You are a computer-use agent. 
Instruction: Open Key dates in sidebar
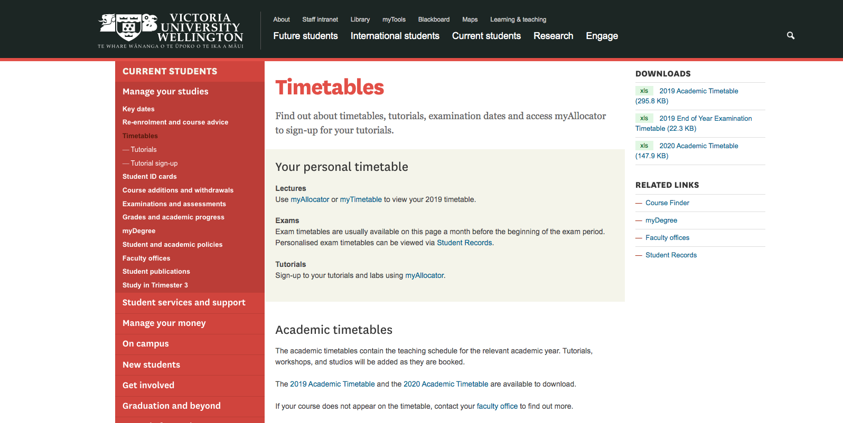point(138,109)
